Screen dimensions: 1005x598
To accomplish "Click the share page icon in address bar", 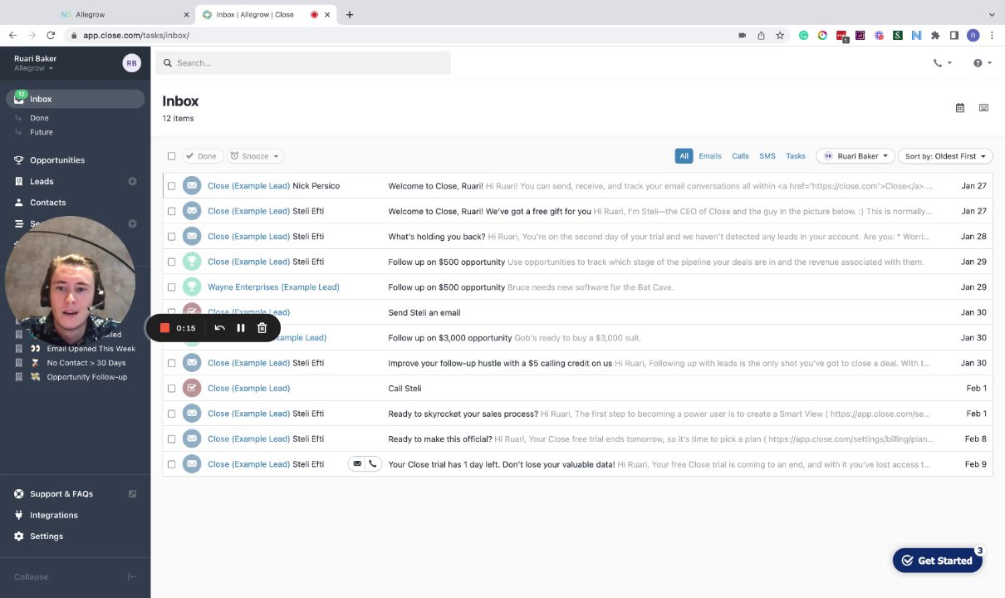I will [x=761, y=36].
